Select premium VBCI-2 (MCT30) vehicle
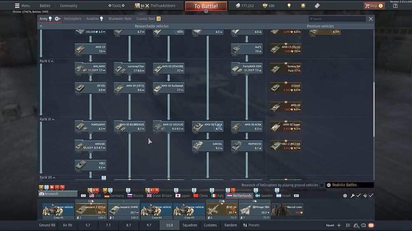This screenshot has height=231, width=412. [x=286, y=146]
